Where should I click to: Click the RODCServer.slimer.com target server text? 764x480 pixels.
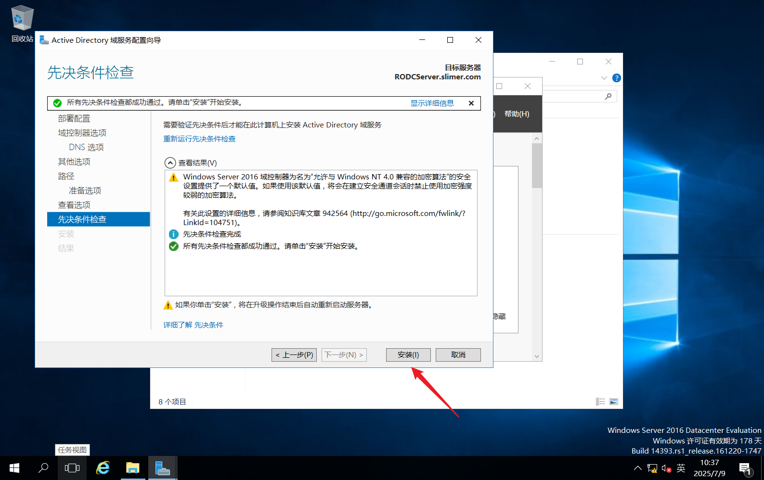click(438, 77)
